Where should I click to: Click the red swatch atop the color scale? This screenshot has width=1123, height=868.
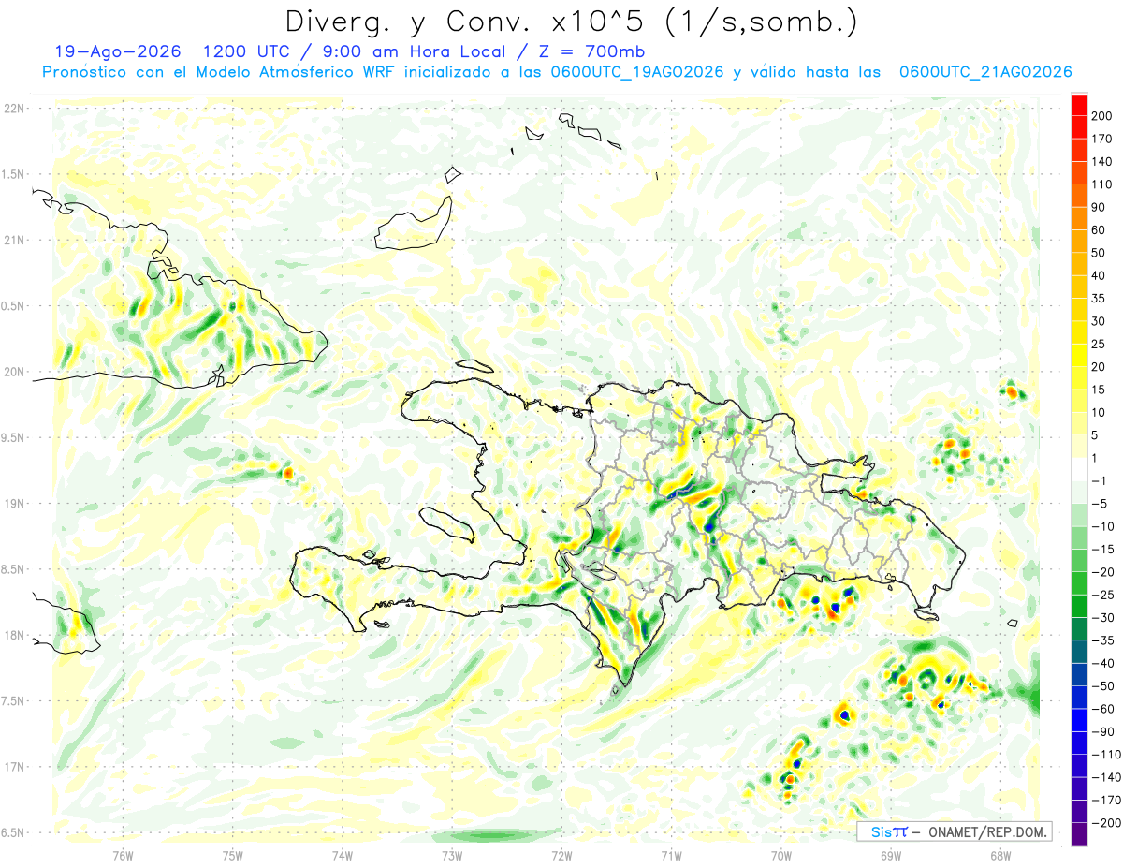pyautogui.click(x=1079, y=104)
